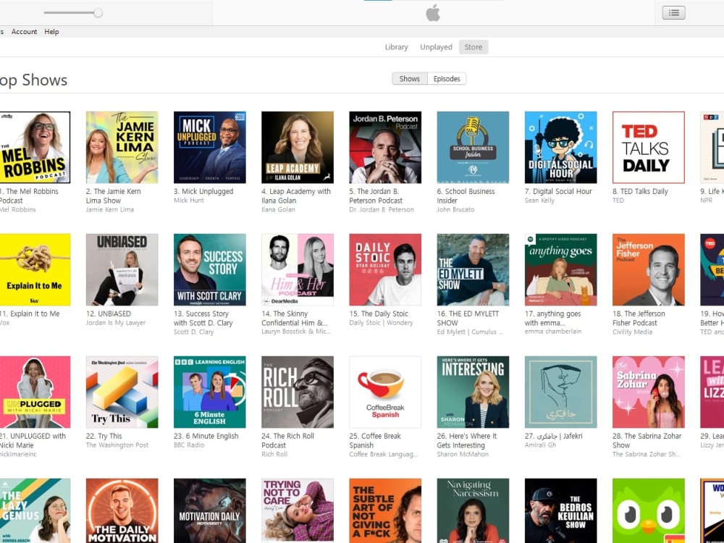This screenshot has width=724, height=543.
Task: Click the '22. Try This' title link
Action: click(104, 436)
